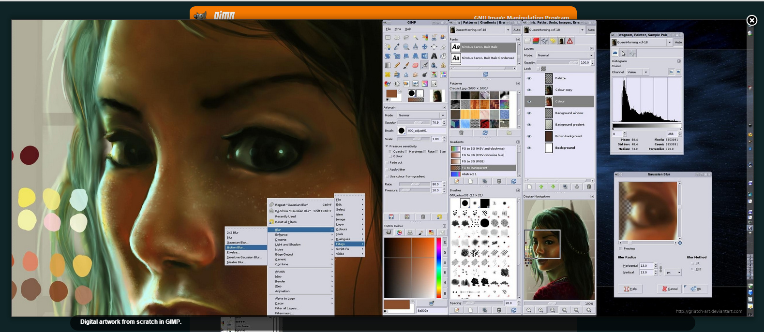Open the Light and Shadow filters submenu

pyautogui.click(x=301, y=245)
